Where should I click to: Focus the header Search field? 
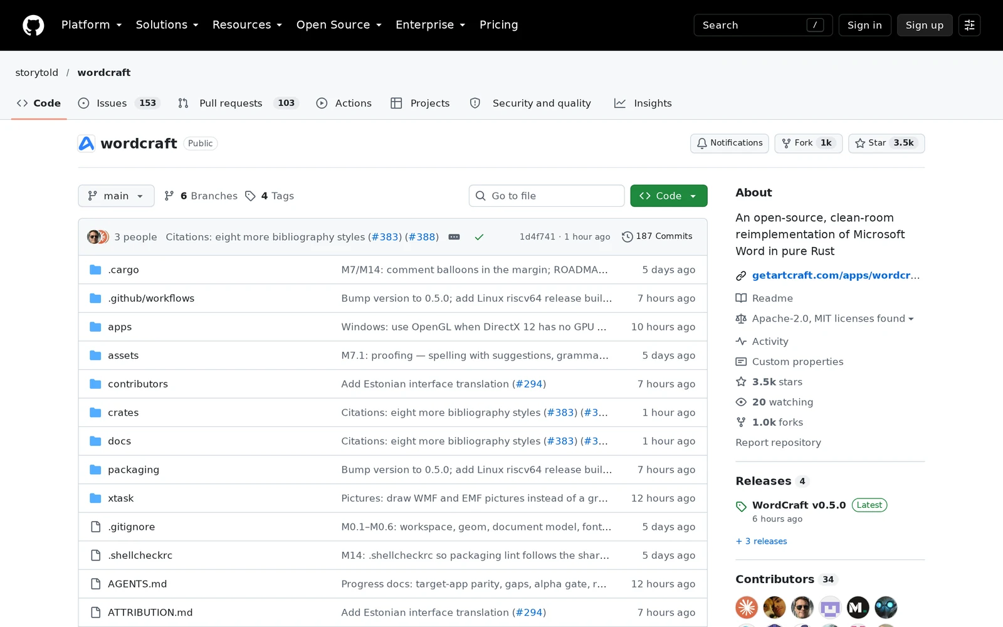pos(763,25)
